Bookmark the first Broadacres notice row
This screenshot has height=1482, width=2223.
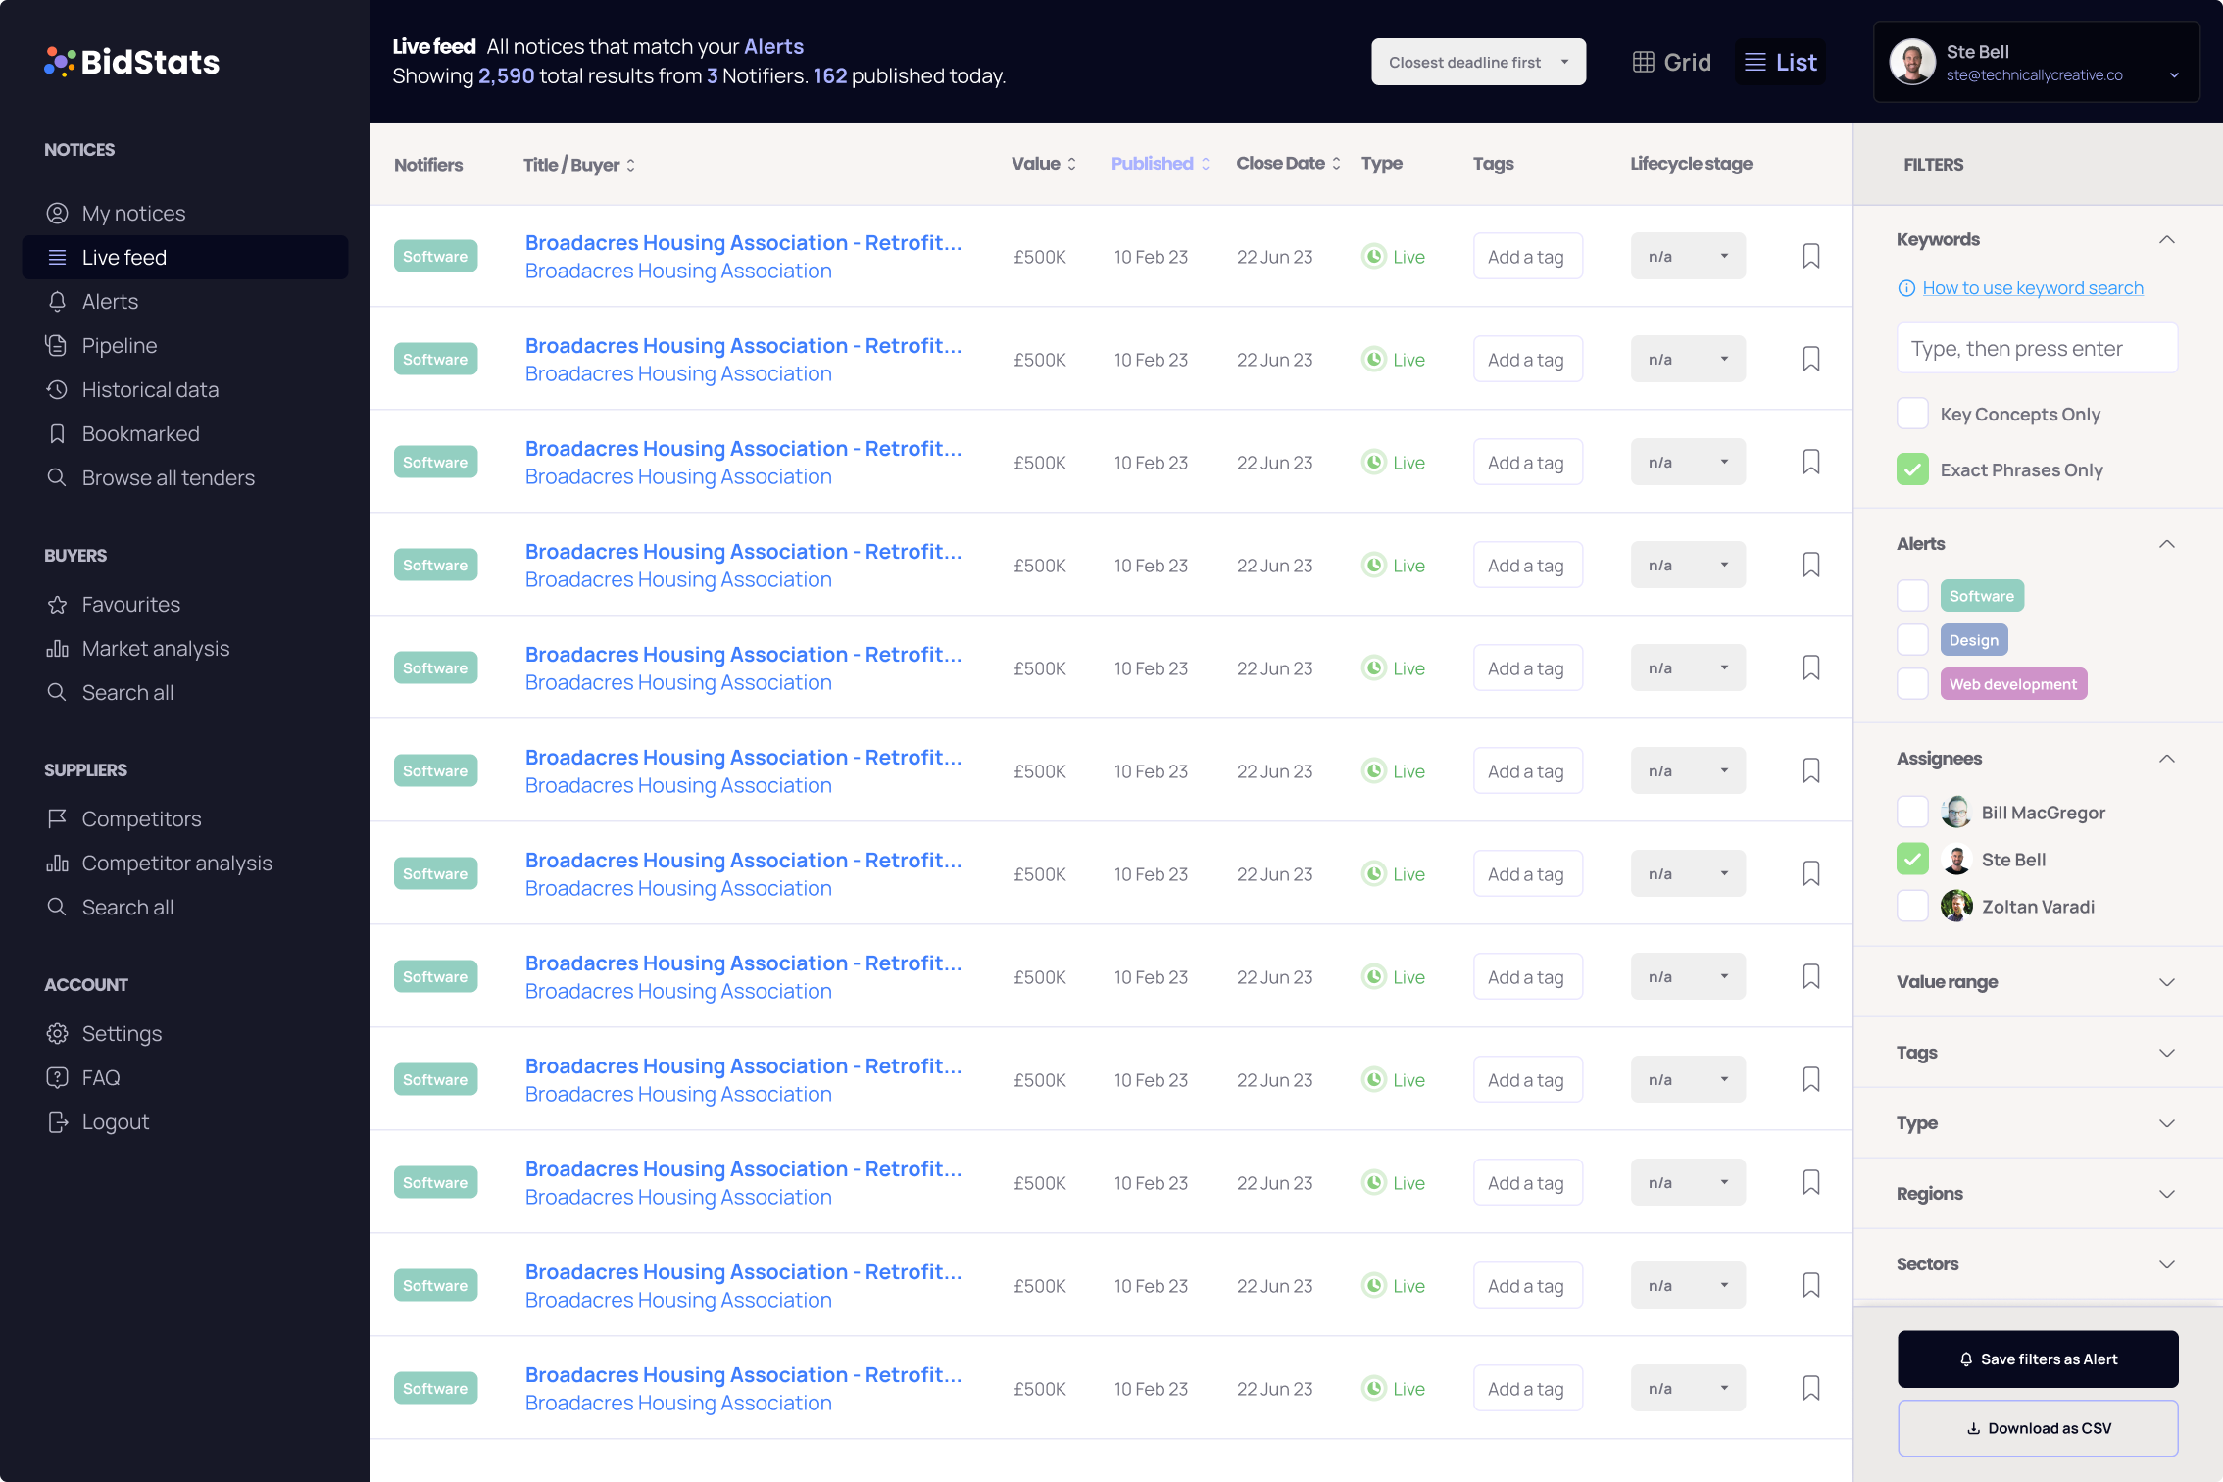(1810, 256)
